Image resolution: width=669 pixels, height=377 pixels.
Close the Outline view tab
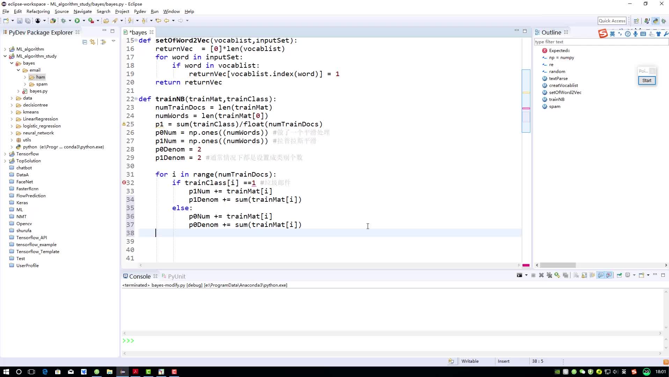[x=566, y=32]
